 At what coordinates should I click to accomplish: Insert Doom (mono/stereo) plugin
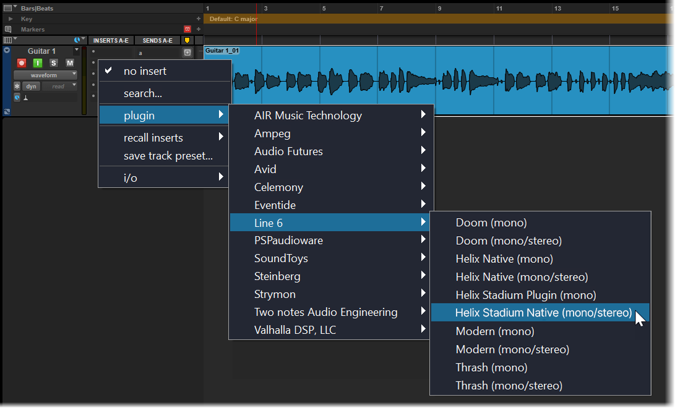click(x=540, y=240)
